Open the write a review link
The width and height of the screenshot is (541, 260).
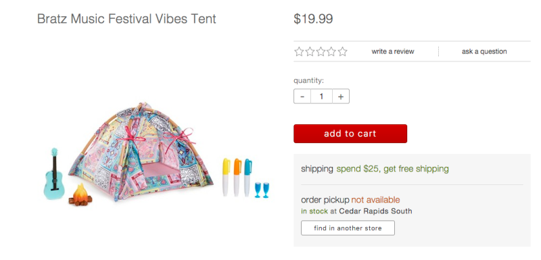[x=393, y=51]
